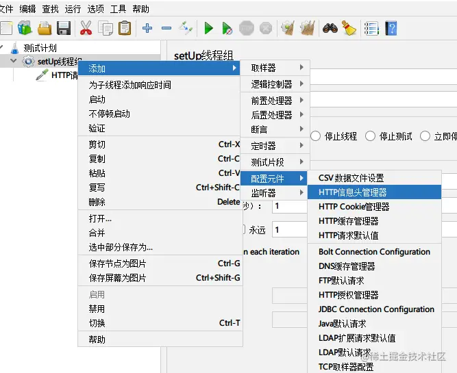Expand the 逻辑控制器 submenu

(275, 84)
